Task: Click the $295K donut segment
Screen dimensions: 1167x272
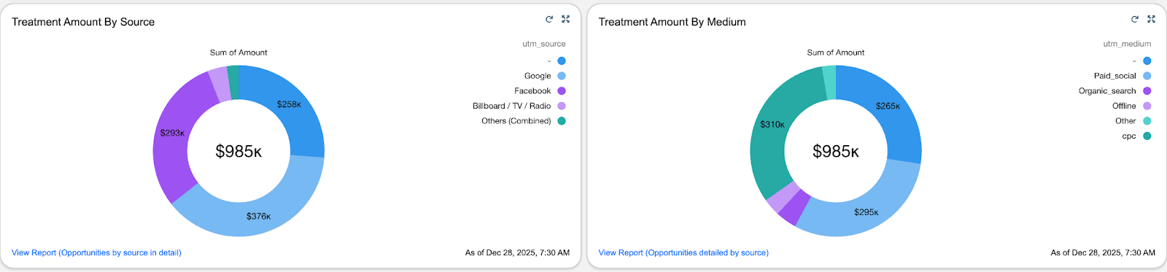Action: (866, 212)
